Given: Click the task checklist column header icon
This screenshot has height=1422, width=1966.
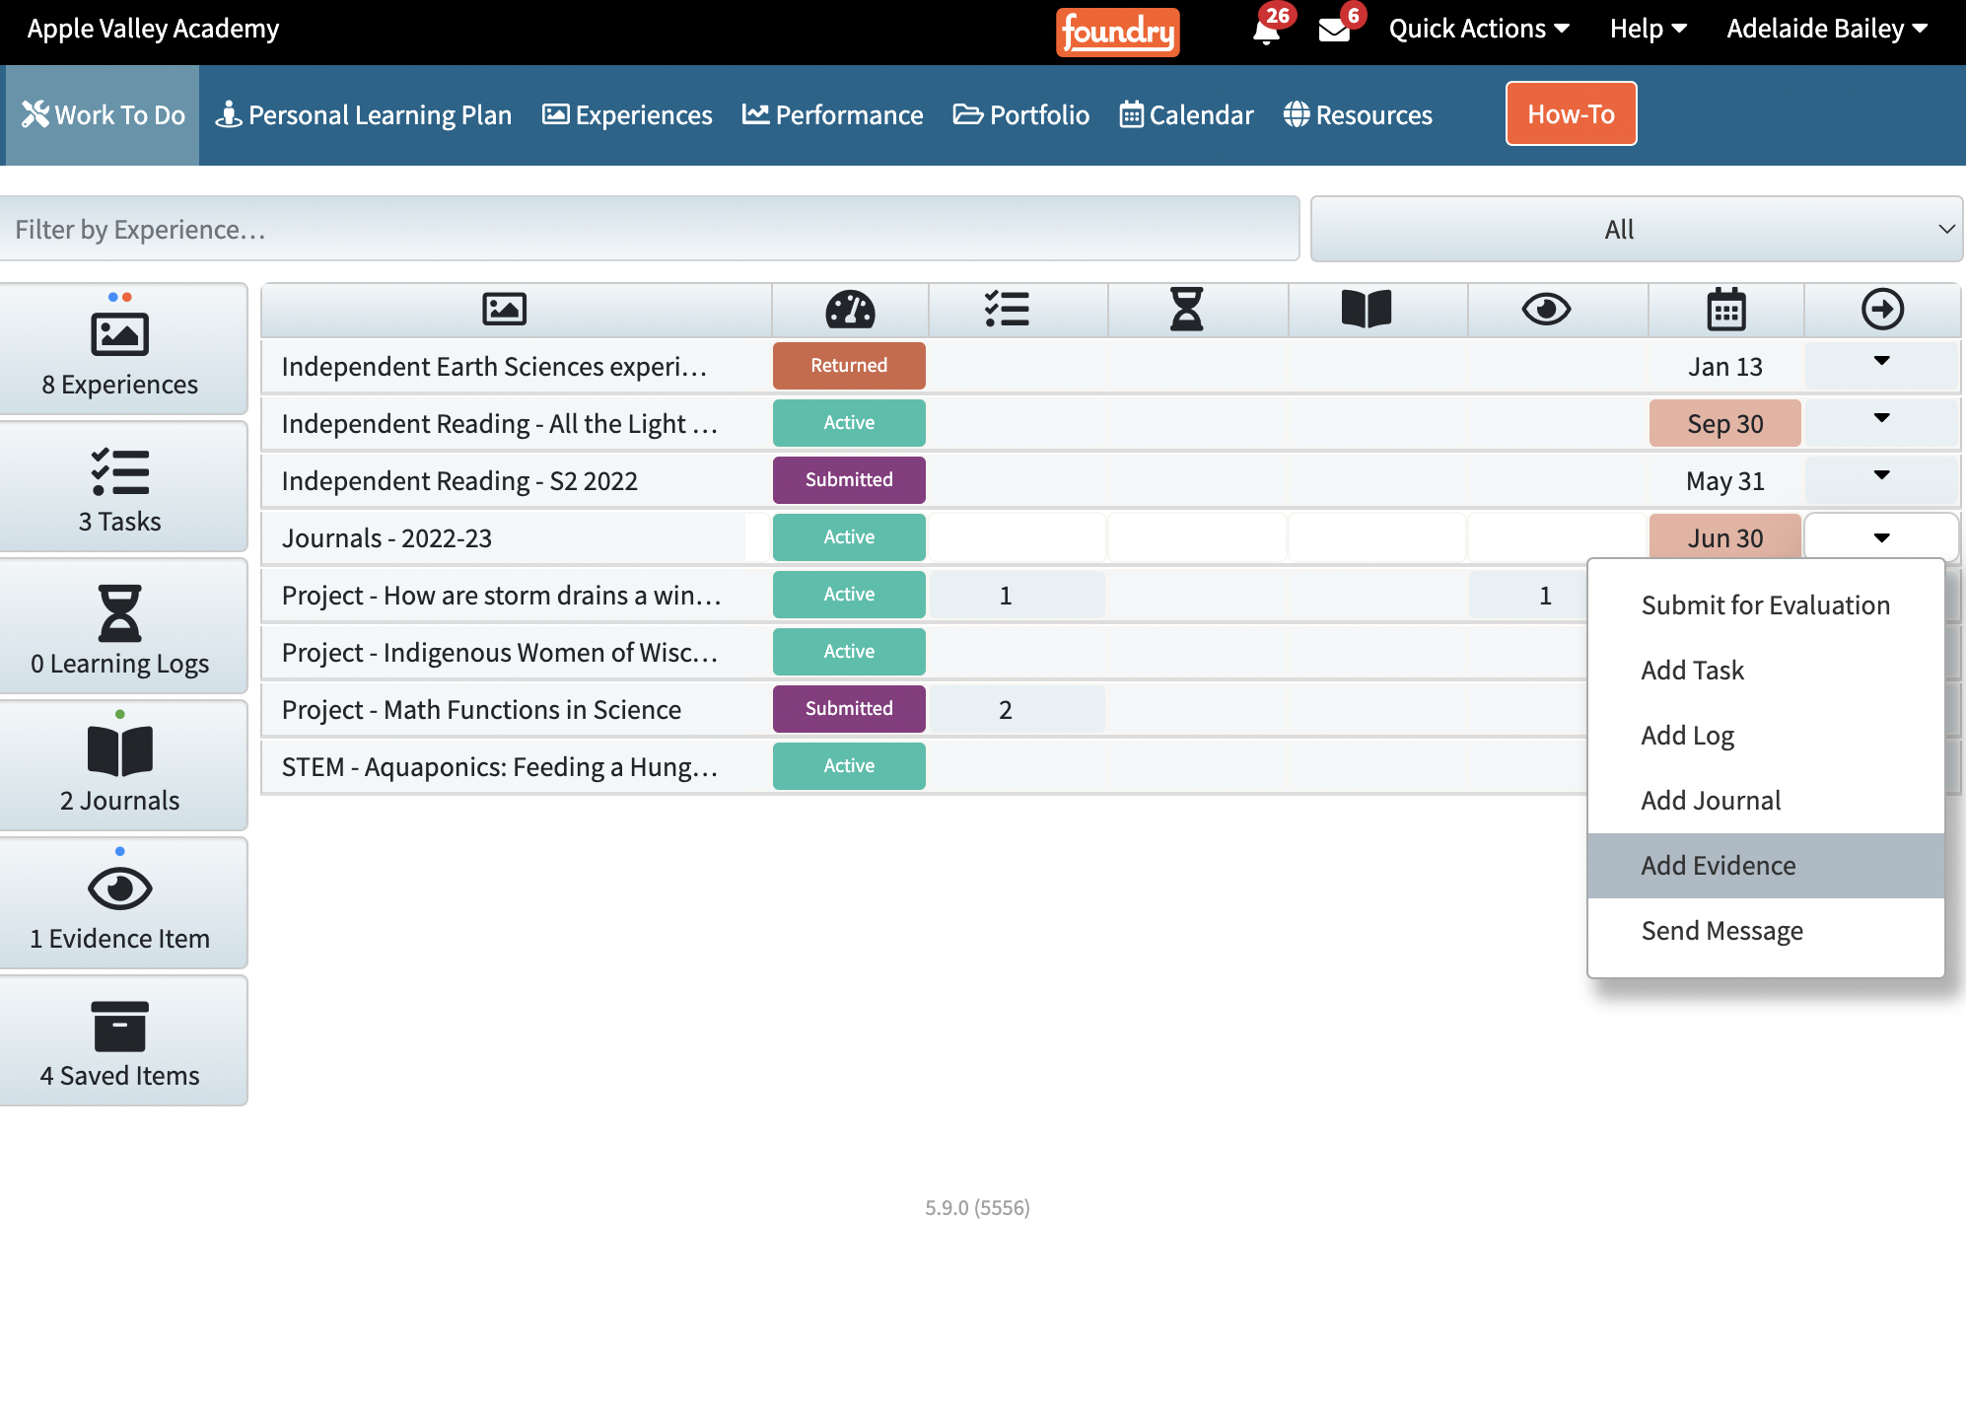Looking at the screenshot, I should coord(1007,310).
